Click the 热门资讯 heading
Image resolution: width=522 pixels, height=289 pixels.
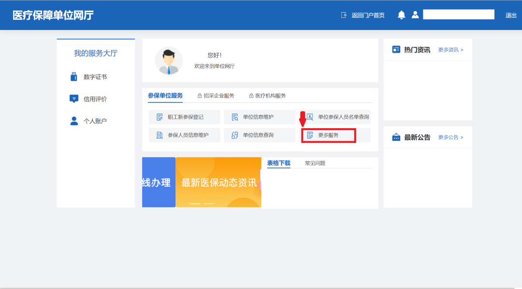[x=417, y=50]
